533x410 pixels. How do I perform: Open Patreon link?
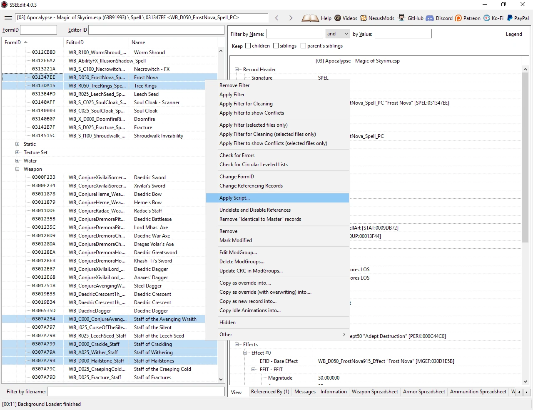[458, 18]
